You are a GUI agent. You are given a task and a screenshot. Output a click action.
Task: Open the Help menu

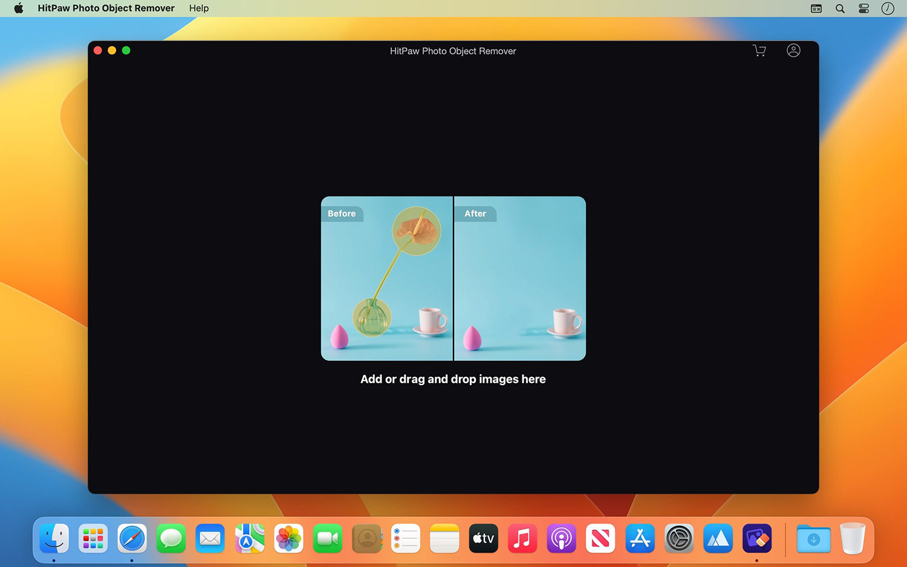pos(198,8)
